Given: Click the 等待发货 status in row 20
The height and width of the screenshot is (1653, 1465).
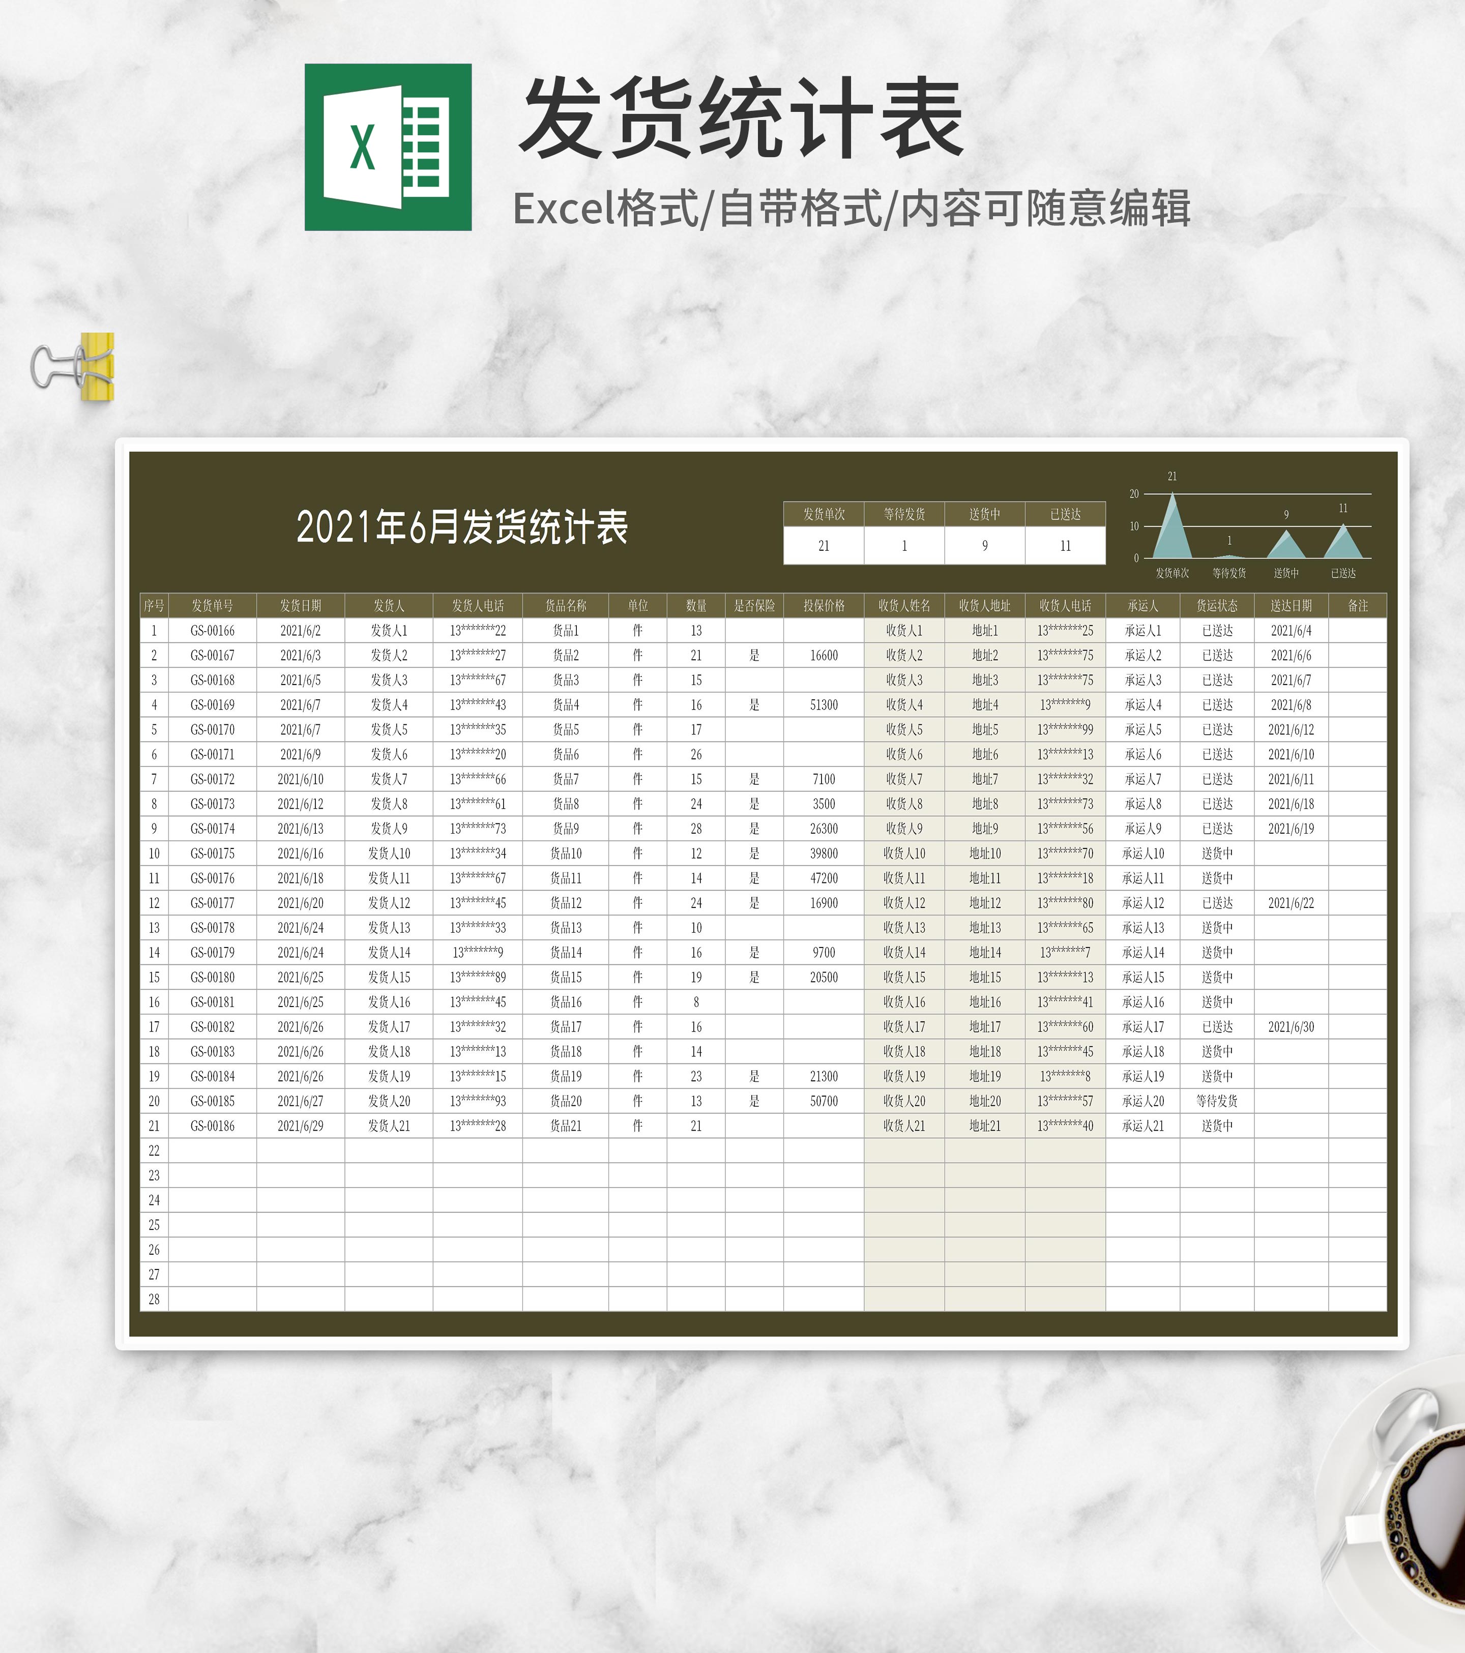Looking at the screenshot, I should tap(1217, 1101).
